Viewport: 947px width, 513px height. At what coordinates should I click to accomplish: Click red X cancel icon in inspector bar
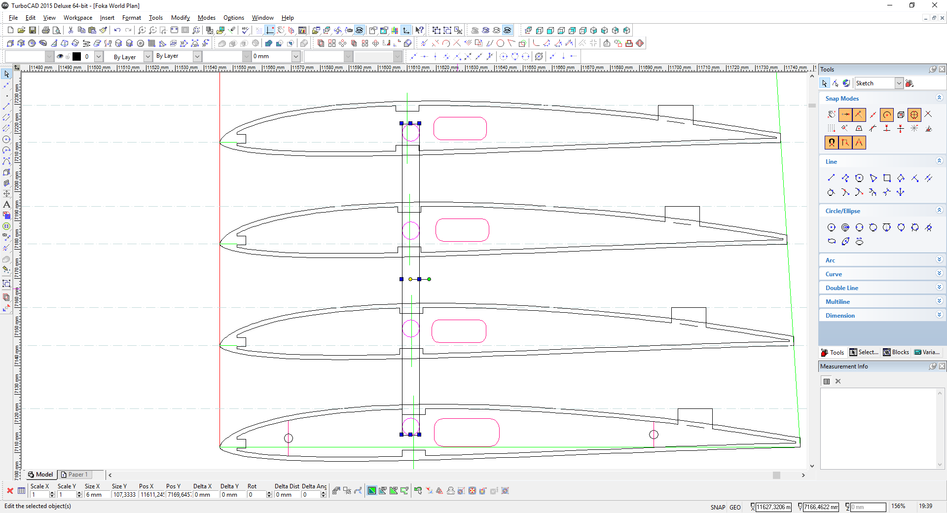click(x=10, y=491)
